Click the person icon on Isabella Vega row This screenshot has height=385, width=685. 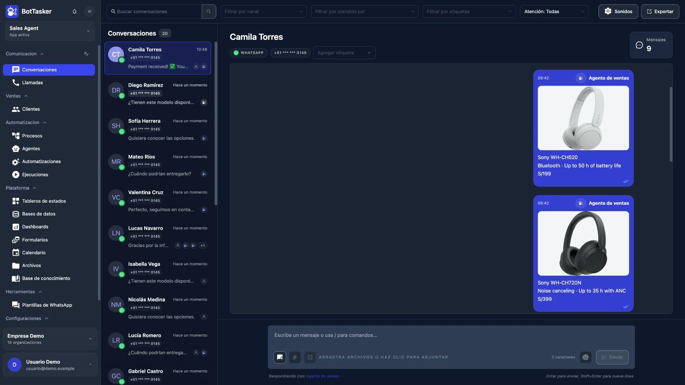pos(204,281)
